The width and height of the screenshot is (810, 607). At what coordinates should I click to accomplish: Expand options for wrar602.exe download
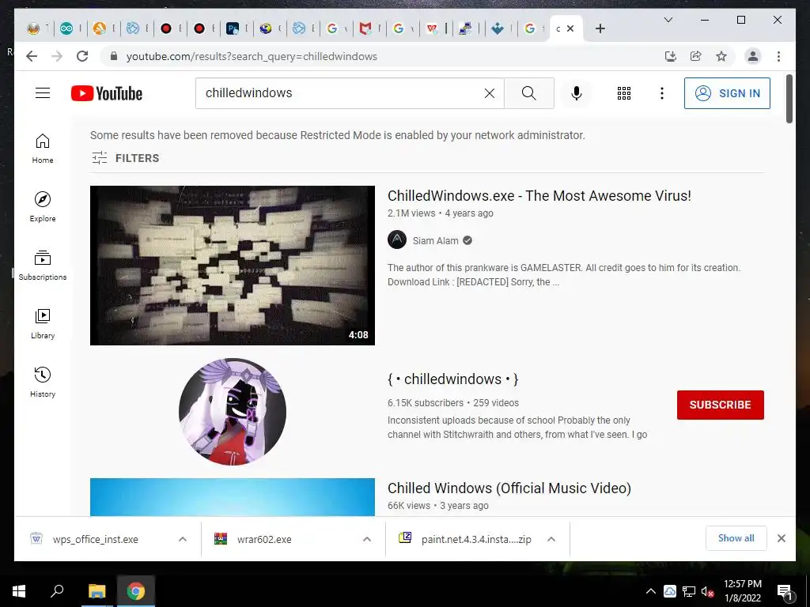367,539
